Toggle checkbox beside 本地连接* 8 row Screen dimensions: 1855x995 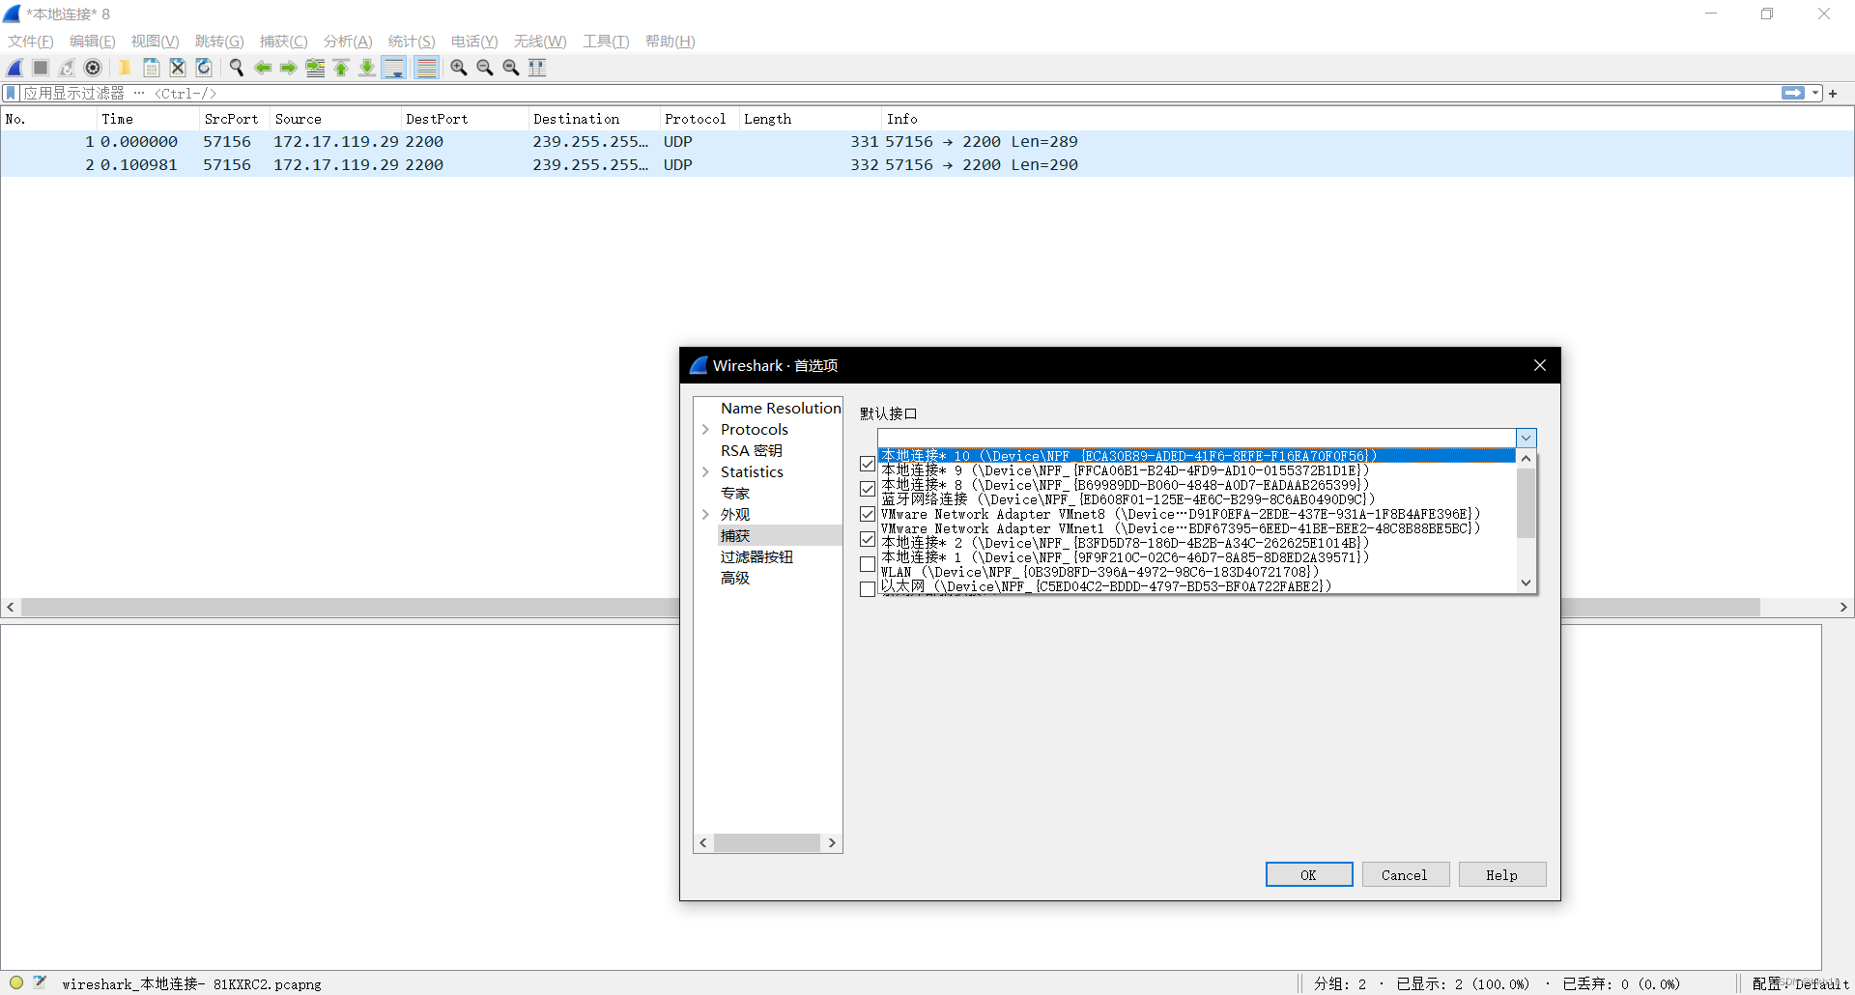tap(868, 489)
